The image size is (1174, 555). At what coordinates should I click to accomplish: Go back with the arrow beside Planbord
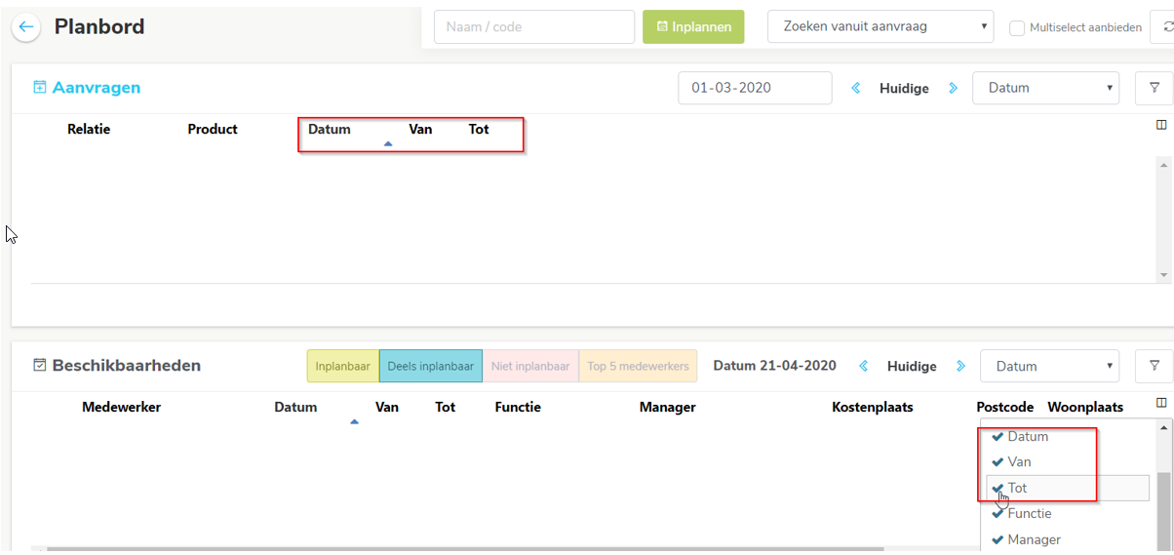pos(26,27)
